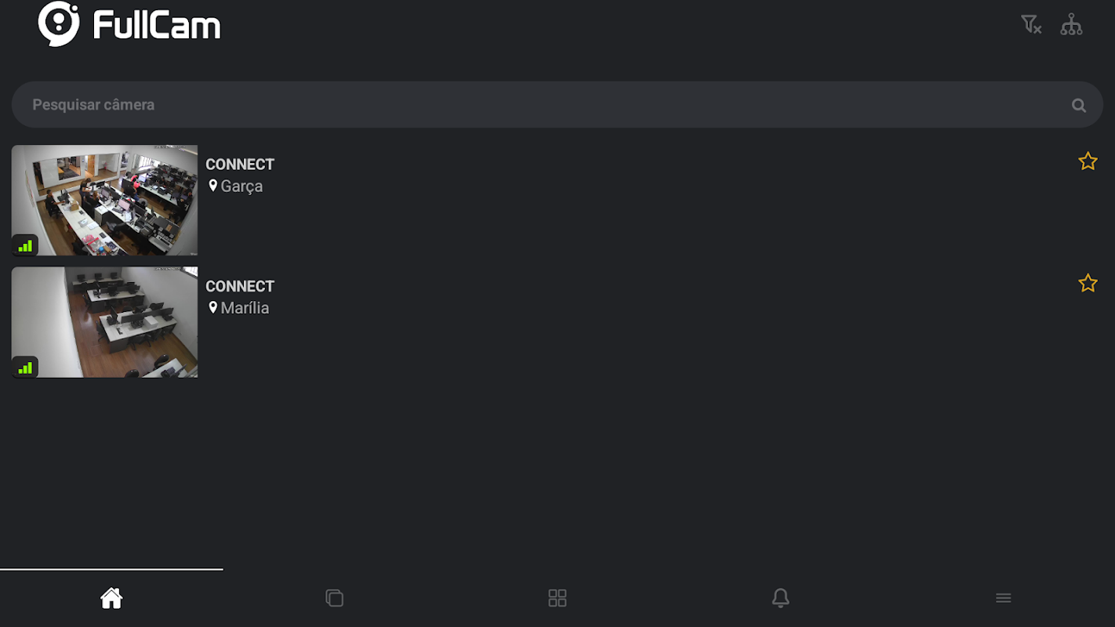The height and width of the screenshot is (627, 1115).
Task: Select the second CONNECT camera title
Action: tap(240, 286)
